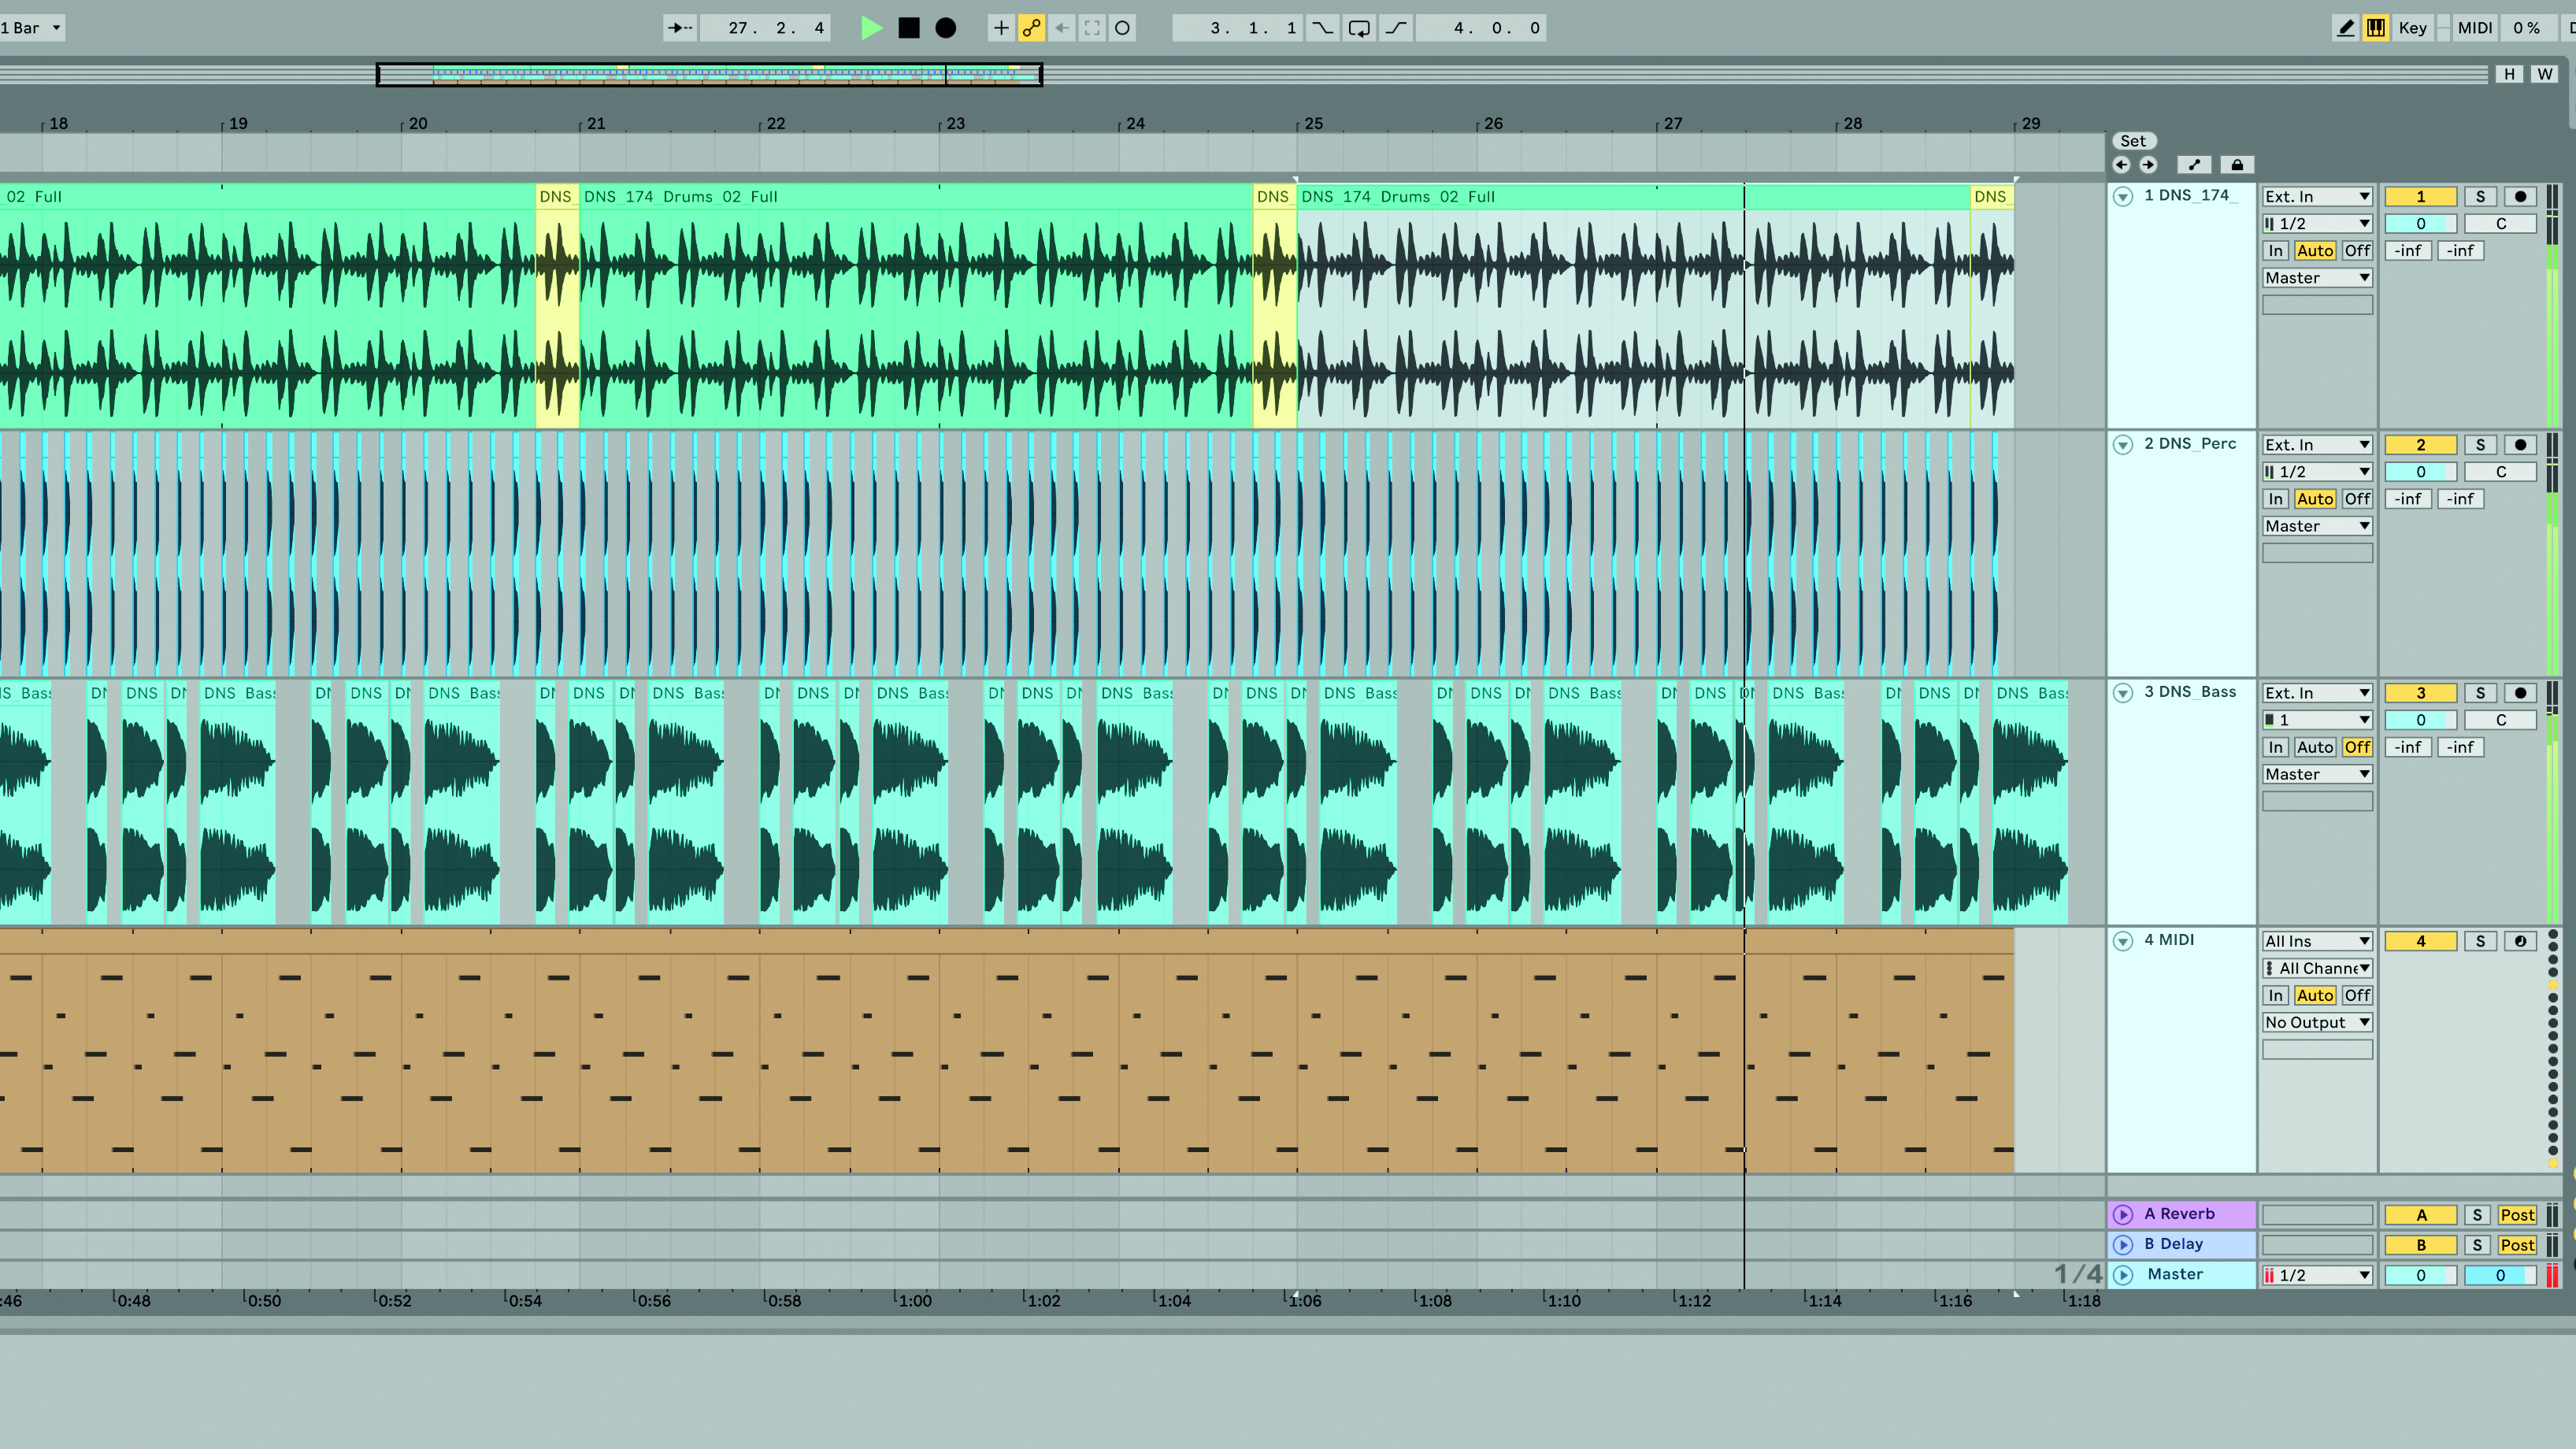Arm the DNS_Bass track for recording

tap(2520, 693)
